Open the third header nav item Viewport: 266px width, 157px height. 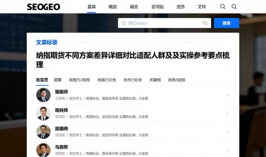pyautogui.click(x=134, y=7)
